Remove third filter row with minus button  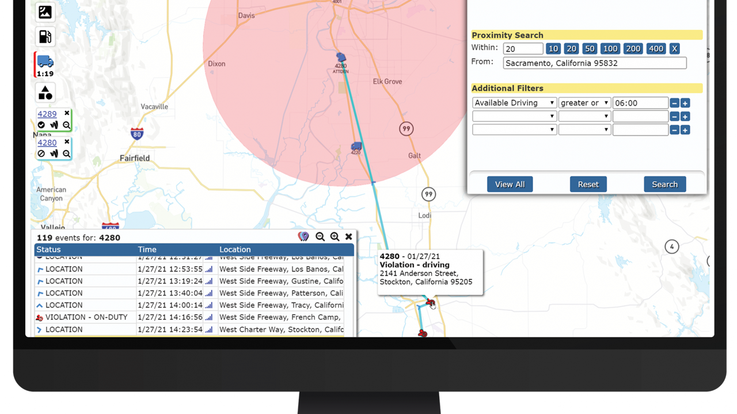(674, 130)
